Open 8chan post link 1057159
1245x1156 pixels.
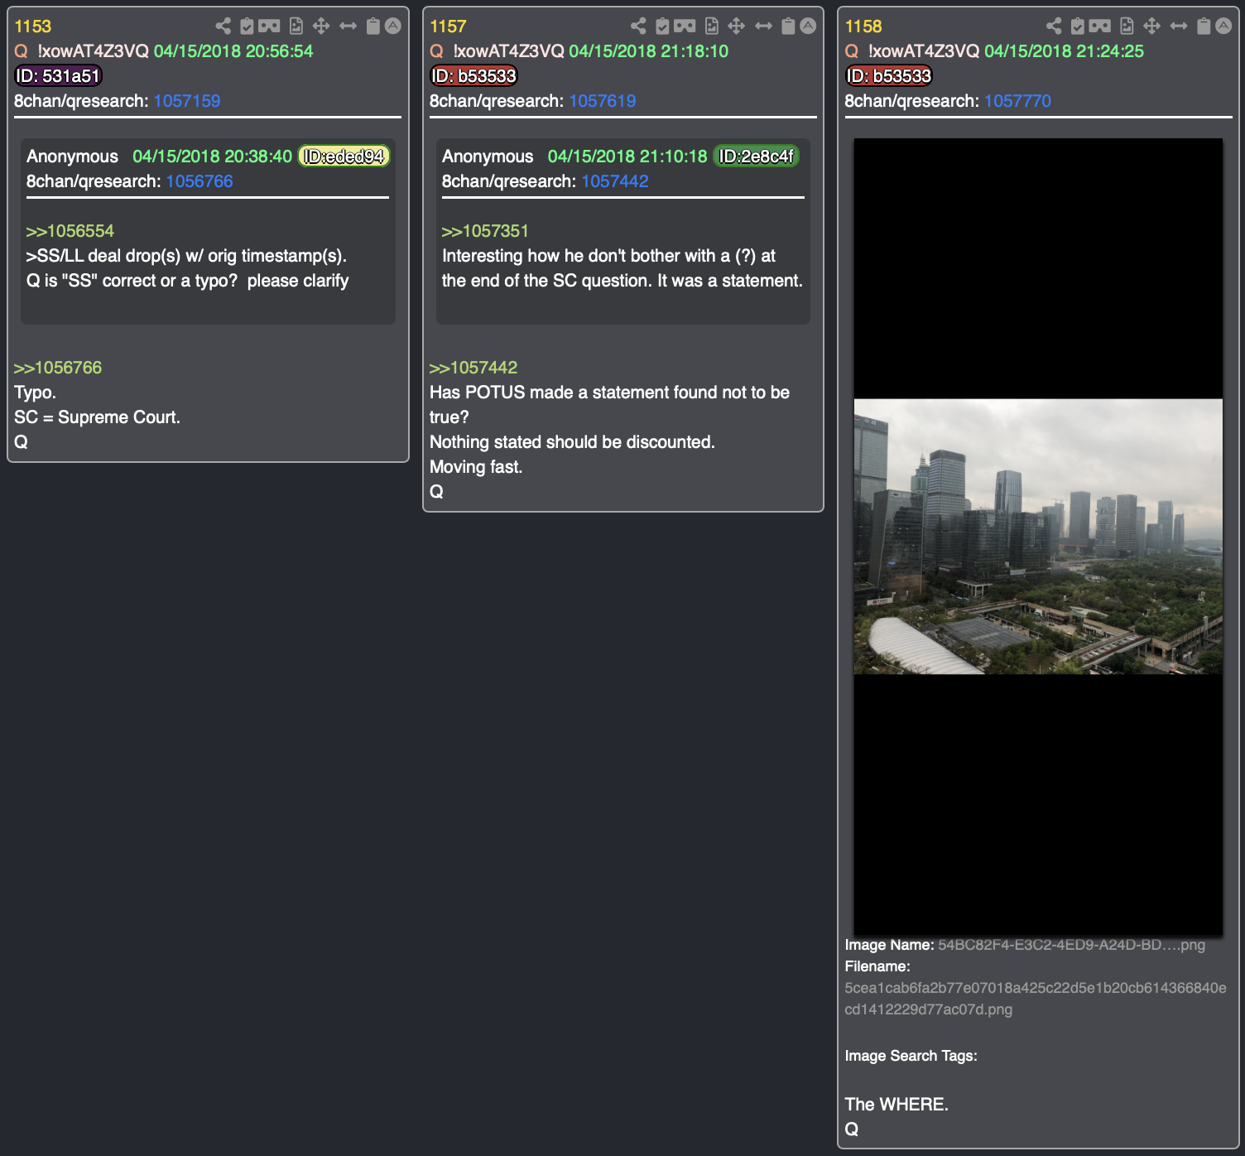[x=187, y=101]
